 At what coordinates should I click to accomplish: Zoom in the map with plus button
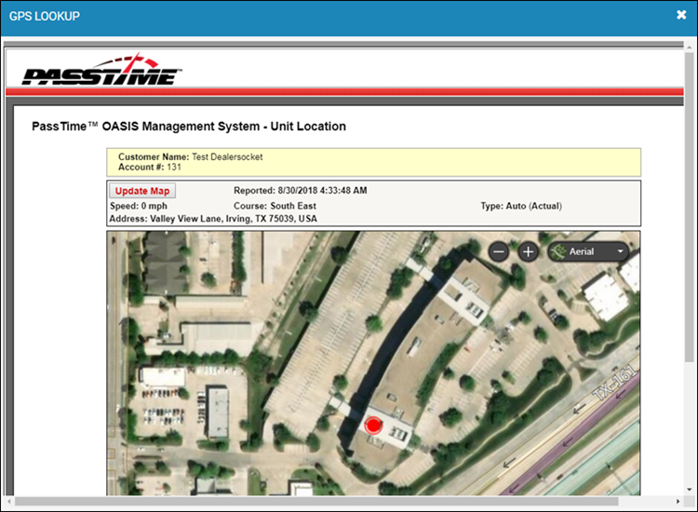pos(528,252)
